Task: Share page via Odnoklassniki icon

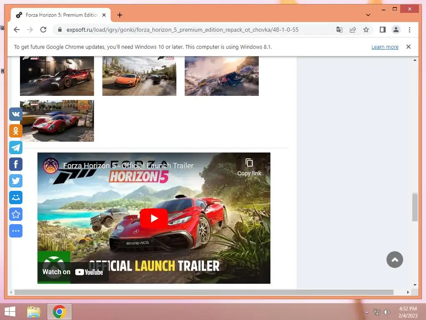Action: click(16, 131)
